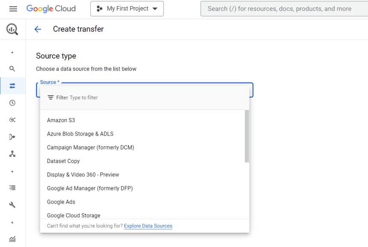The width and height of the screenshot is (368, 247).
Task: Click the project dropdown arrow
Action: pos(155,9)
